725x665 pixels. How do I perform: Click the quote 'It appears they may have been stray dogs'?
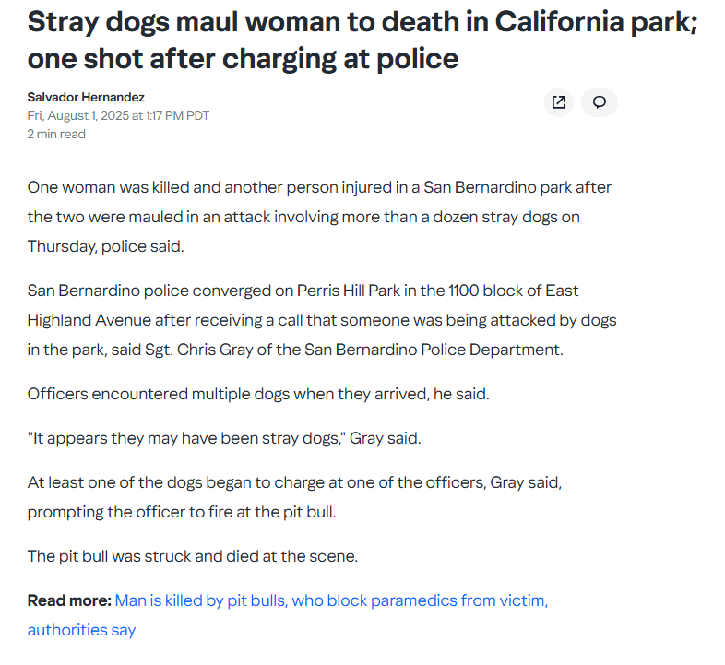224,438
